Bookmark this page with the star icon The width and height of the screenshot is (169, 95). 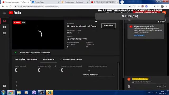point(134,6)
